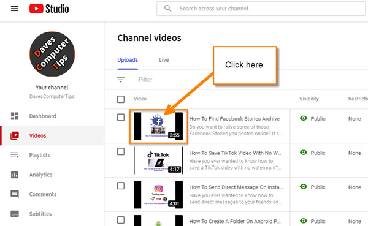
Task: Click the Public eye icon for TikTok video
Action: coord(304,153)
